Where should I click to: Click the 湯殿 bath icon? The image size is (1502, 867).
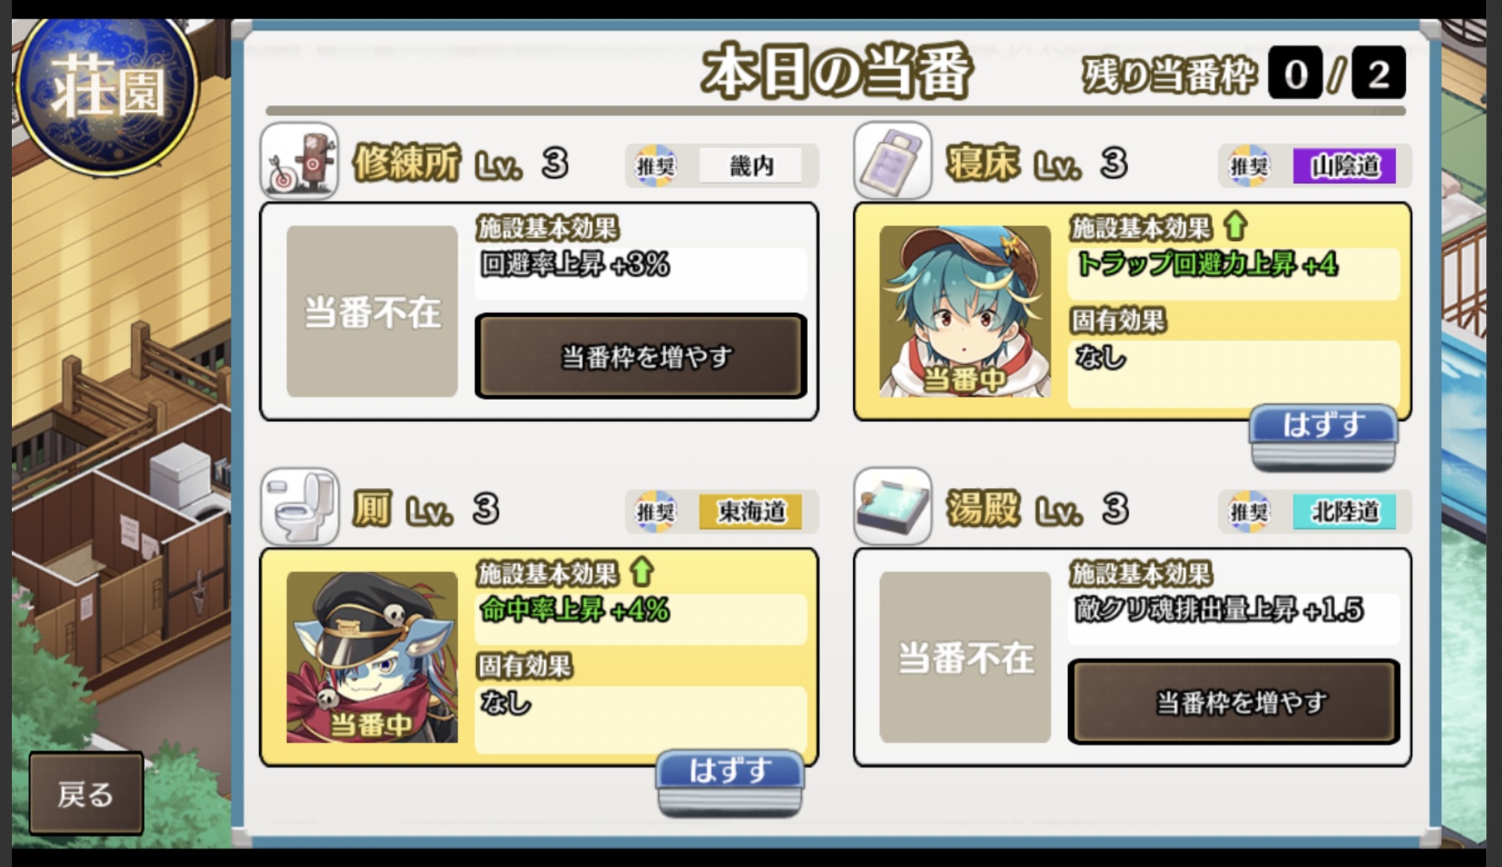click(893, 507)
